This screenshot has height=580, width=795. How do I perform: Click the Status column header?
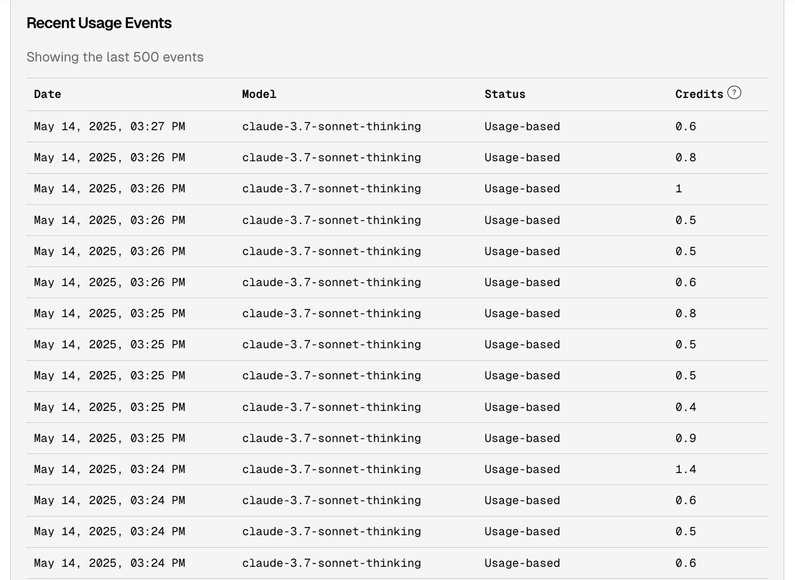tap(504, 94)
